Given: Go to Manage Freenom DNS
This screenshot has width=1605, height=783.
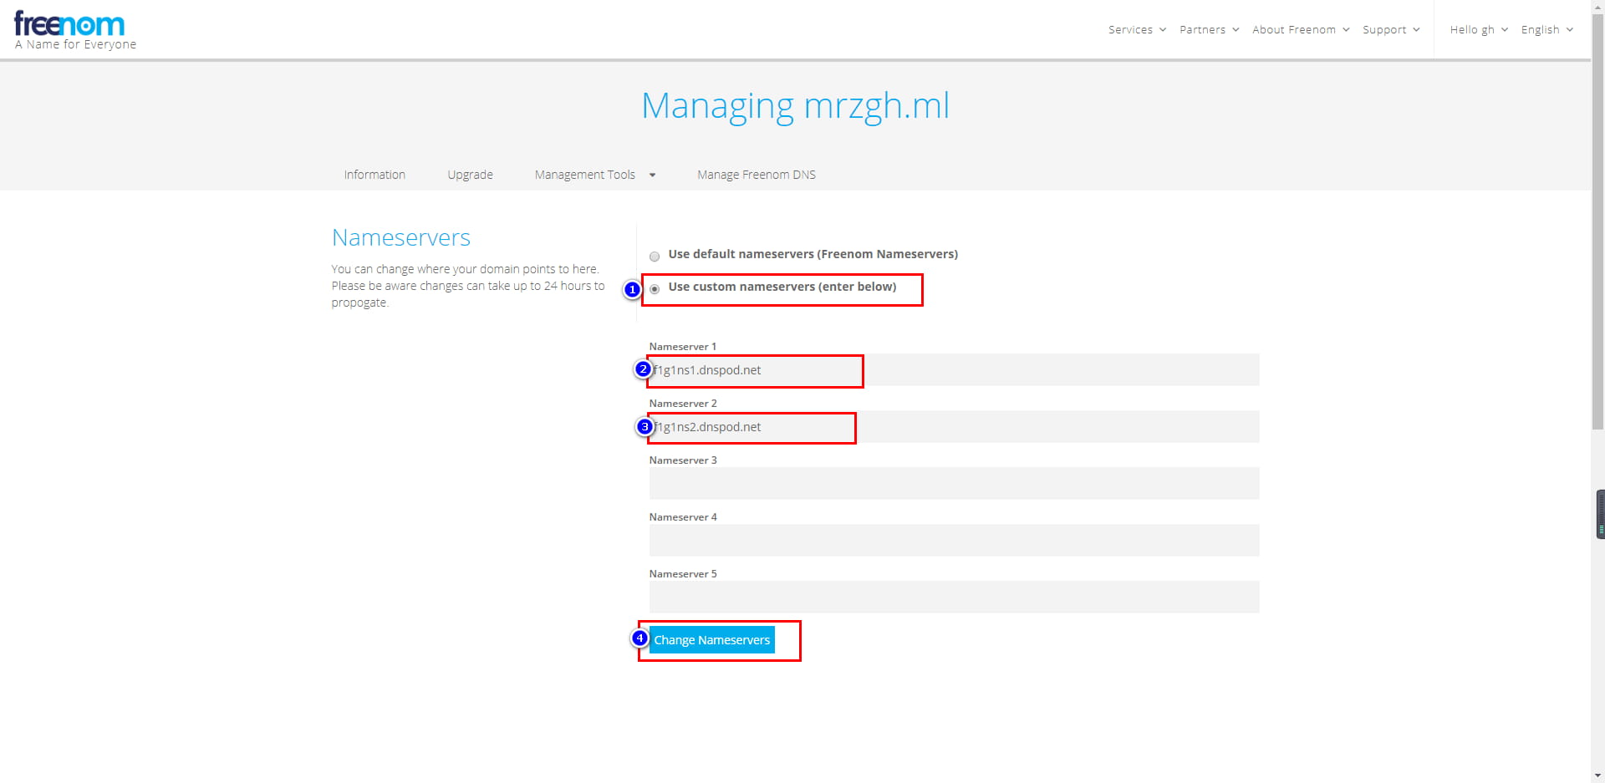Looking at the screenshot, I should coord(756,175).
